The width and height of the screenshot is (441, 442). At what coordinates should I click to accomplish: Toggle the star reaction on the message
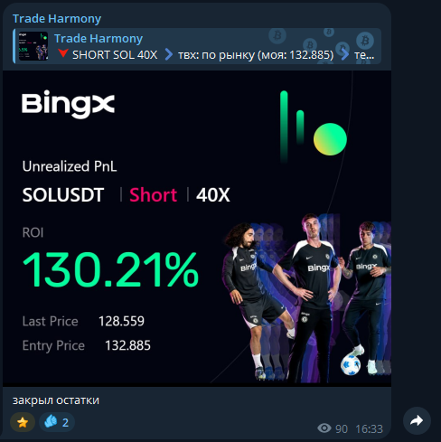pos(23,422)
